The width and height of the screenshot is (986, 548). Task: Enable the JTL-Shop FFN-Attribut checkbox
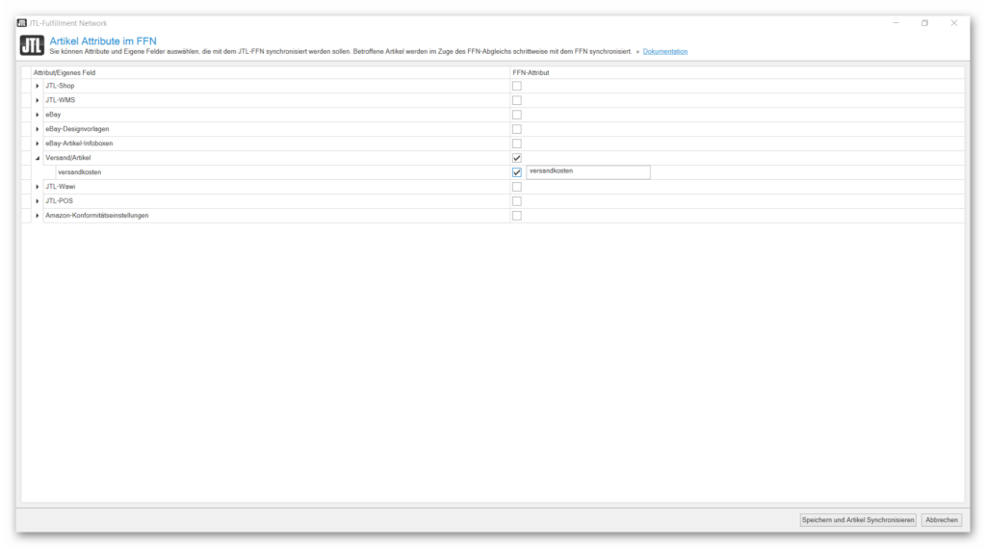pyautogui.click(x=517, y=86)
